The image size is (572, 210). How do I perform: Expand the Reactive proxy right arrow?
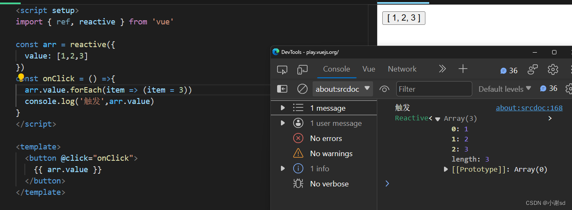coord(550,118)
